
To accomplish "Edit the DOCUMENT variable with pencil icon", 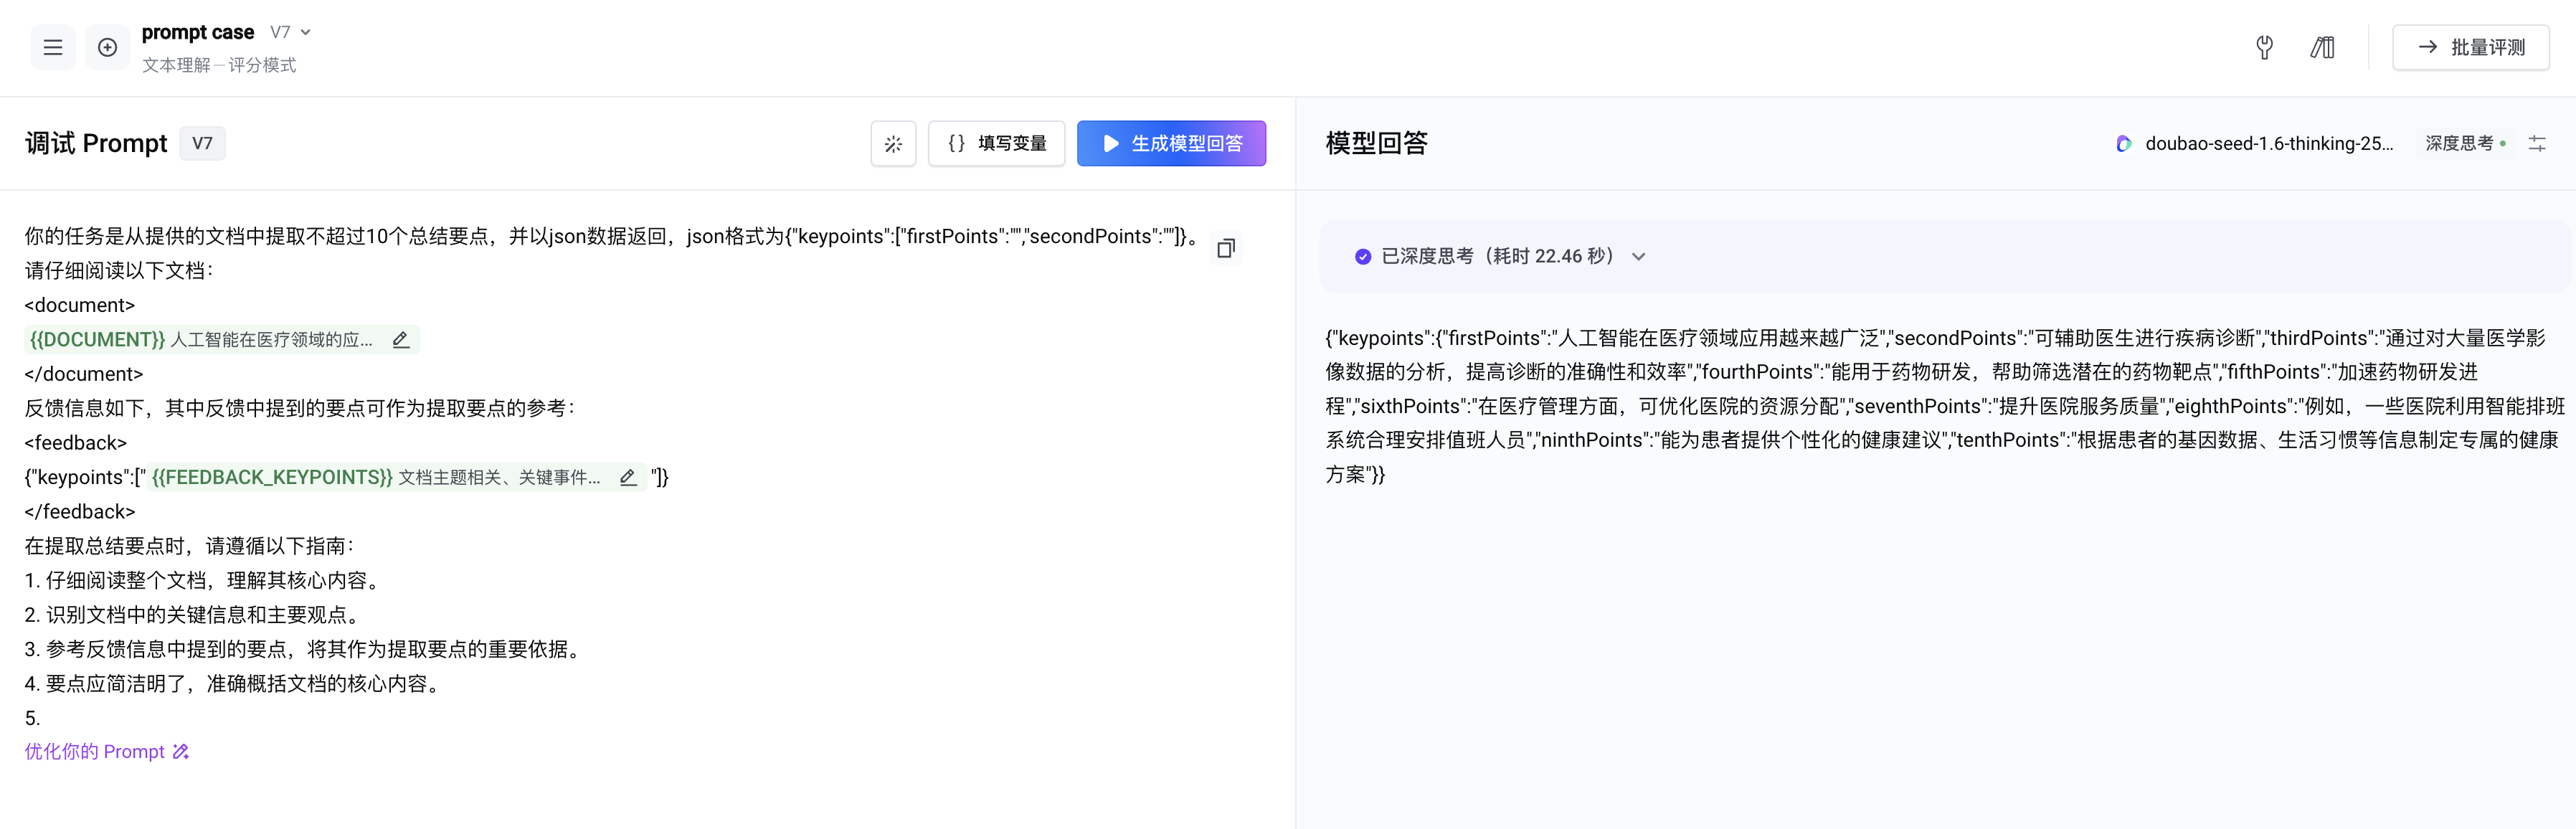I will pos(401,340).
